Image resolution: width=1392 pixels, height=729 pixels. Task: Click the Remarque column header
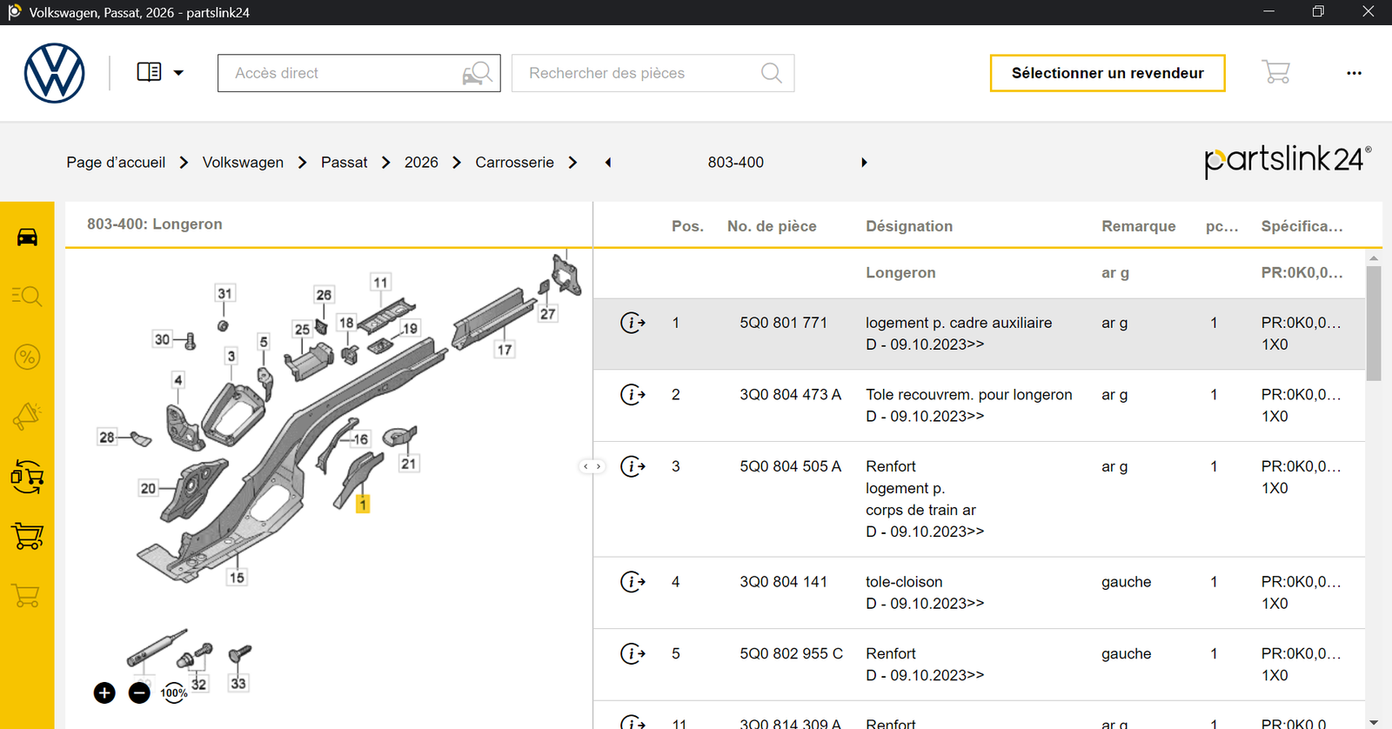[1138, 226]
